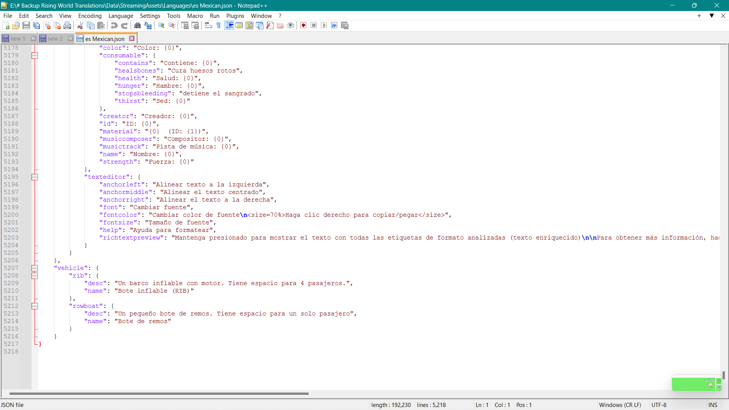The image size is (729, 410).
Task: Switch to the new 2 tab
Action: [x=55, y=39]
